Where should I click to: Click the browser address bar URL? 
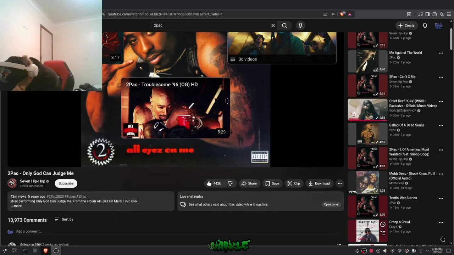[165, 14]
